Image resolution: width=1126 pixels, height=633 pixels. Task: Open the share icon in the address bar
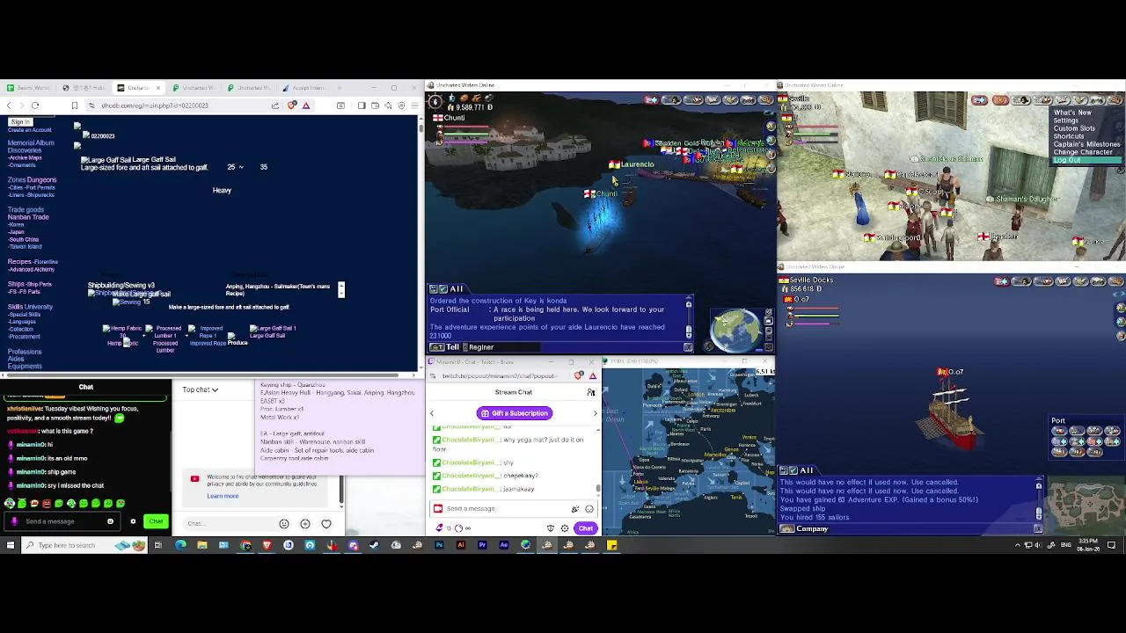[275, 105]
